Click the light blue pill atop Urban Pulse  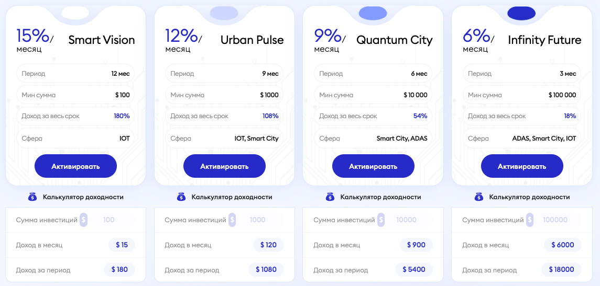click(x=224, y=13)
